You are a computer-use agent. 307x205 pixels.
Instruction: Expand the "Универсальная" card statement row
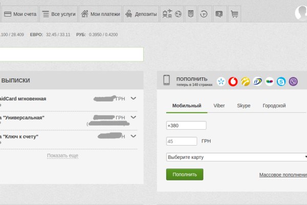pos(134,117)
